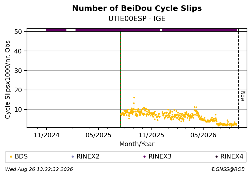Click the 11/2024 x-axis tick label
The image size is (252, 177).
(x=46, y=135)
